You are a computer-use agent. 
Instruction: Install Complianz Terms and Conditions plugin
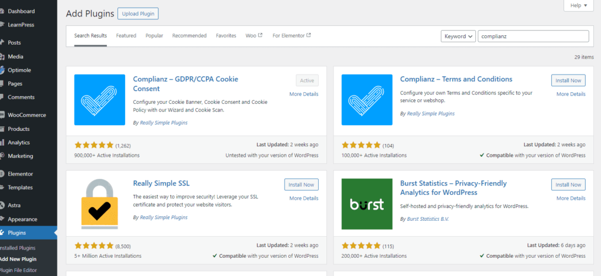[568, 80]
